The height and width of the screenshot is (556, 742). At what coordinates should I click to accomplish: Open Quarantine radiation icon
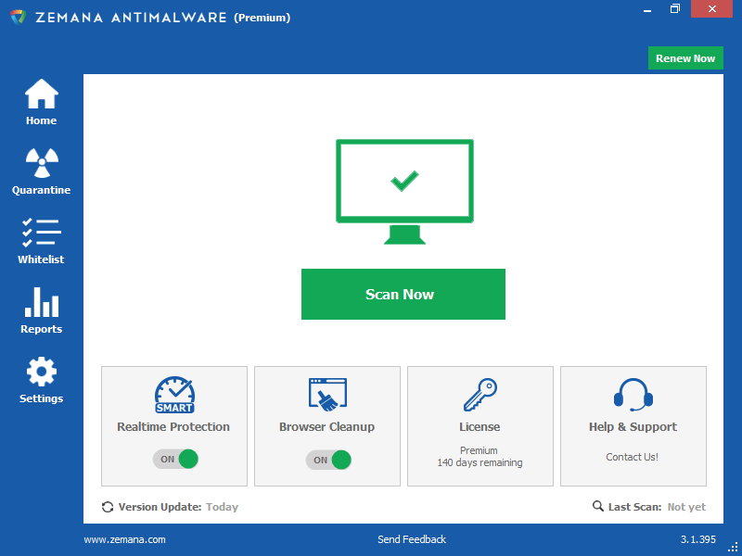tap(41, 164)
